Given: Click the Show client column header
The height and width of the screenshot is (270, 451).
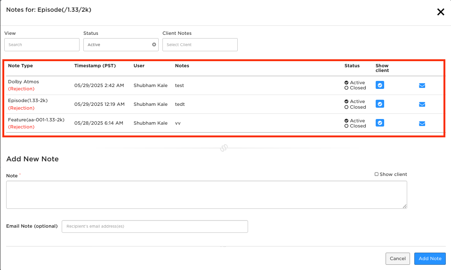Looking at the screenshot, I should [x=382, y=68].
